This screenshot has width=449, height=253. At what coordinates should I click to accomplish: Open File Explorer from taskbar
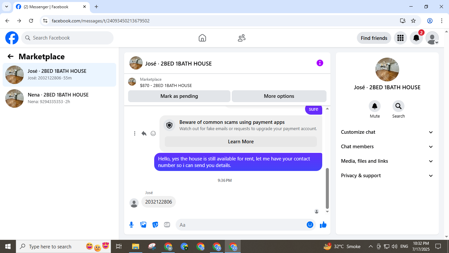tap(136, 246)
